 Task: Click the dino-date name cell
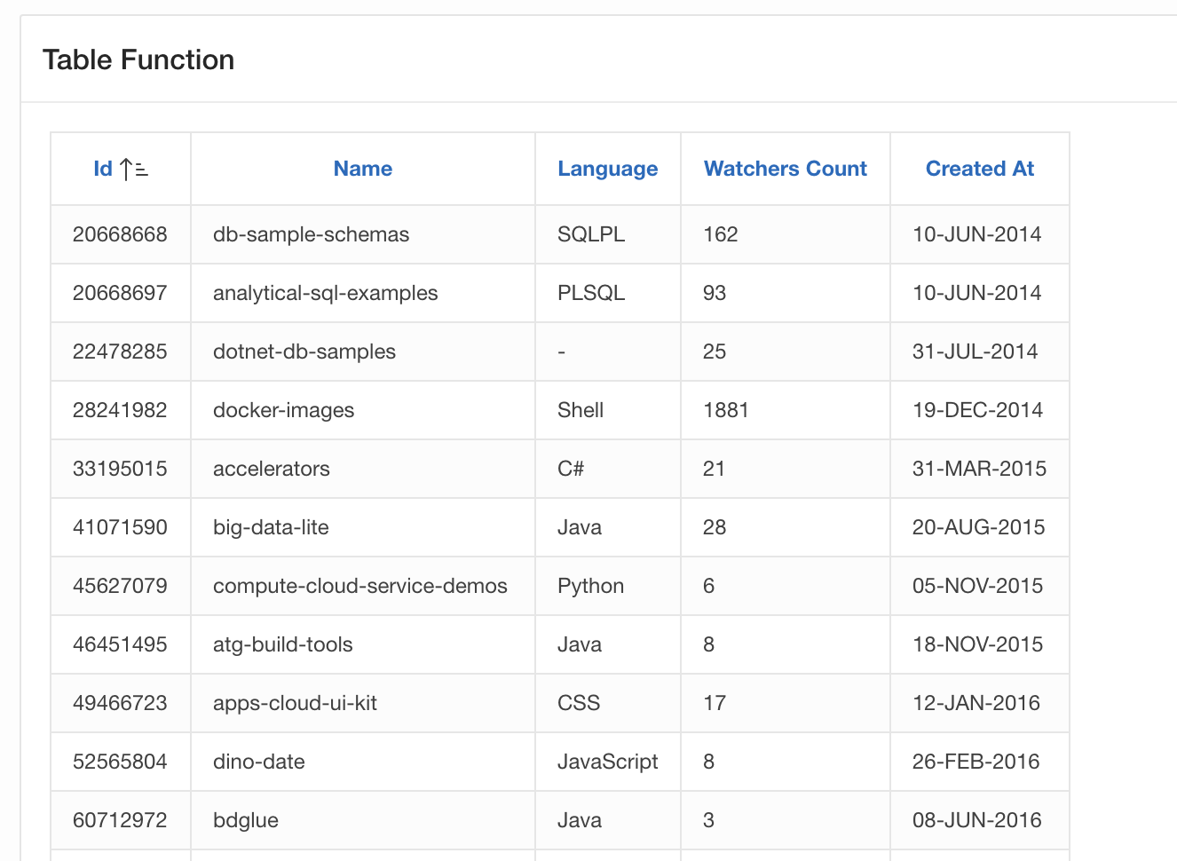tap(258, 762)
